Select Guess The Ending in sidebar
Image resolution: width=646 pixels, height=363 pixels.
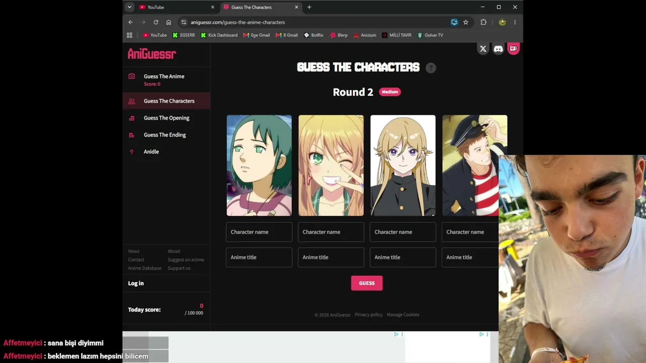click(x=167, y=135)
